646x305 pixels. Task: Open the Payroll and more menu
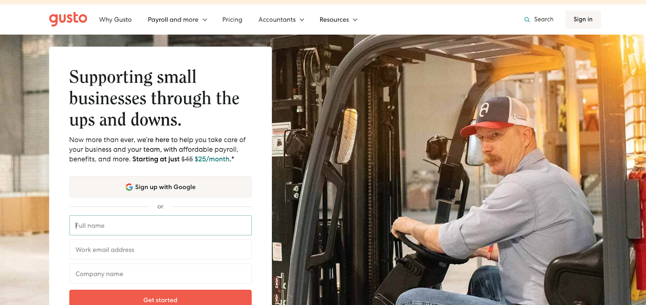tap(177, 19)
